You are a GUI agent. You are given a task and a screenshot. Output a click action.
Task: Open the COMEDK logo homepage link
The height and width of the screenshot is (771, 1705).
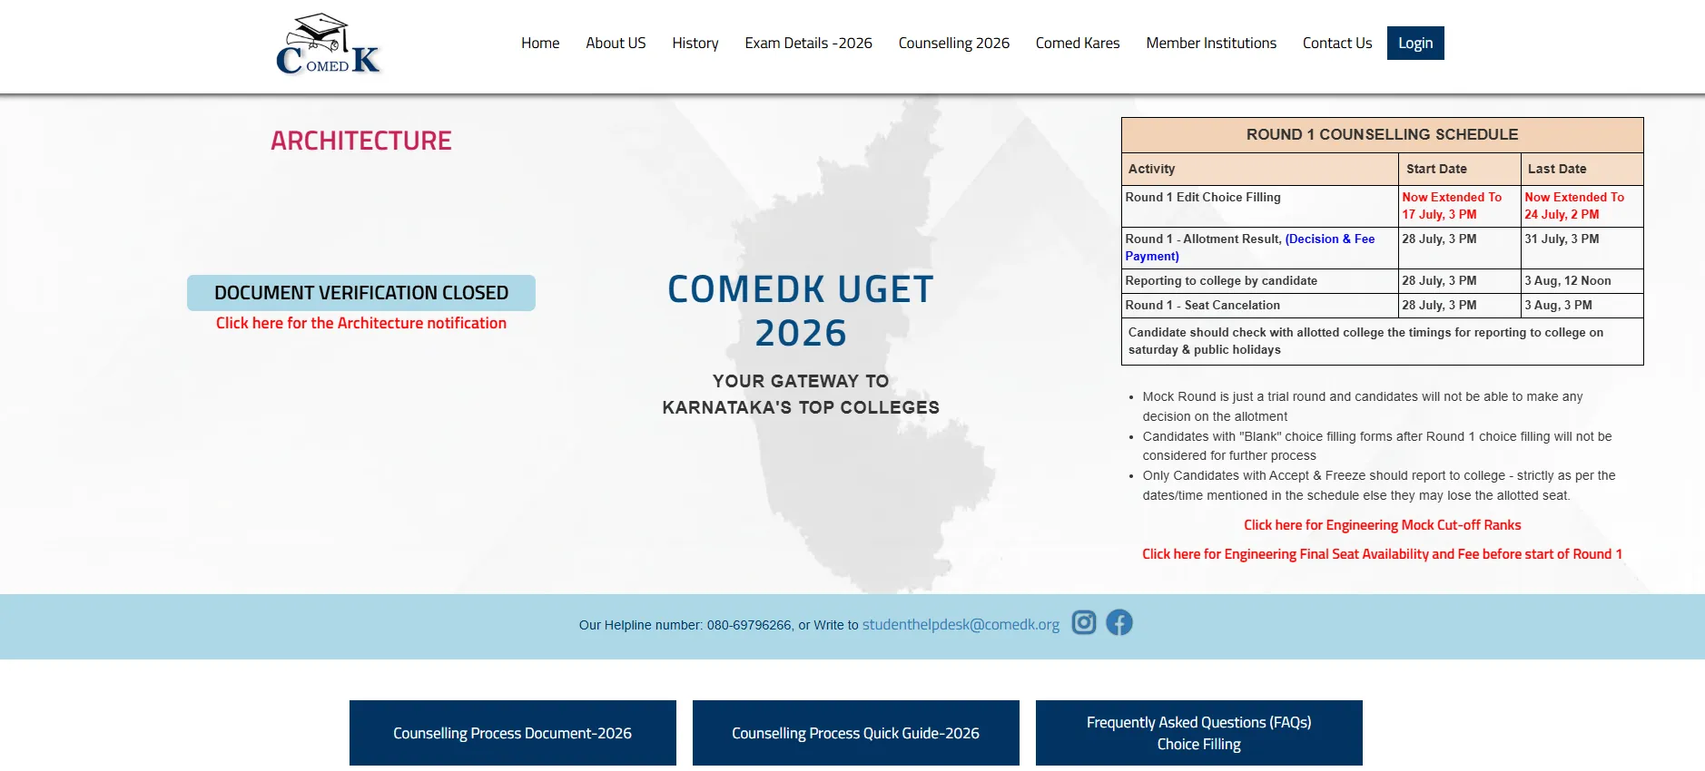coord(328,44)
